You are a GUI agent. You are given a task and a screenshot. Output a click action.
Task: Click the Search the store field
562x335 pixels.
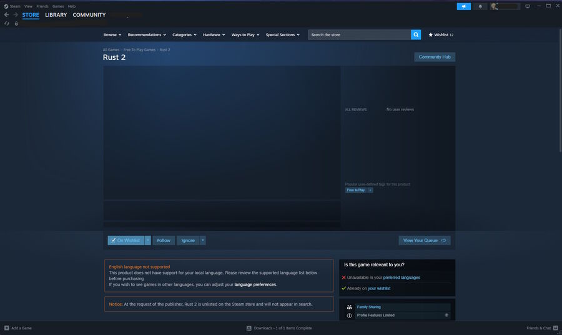tap(359, 35)
